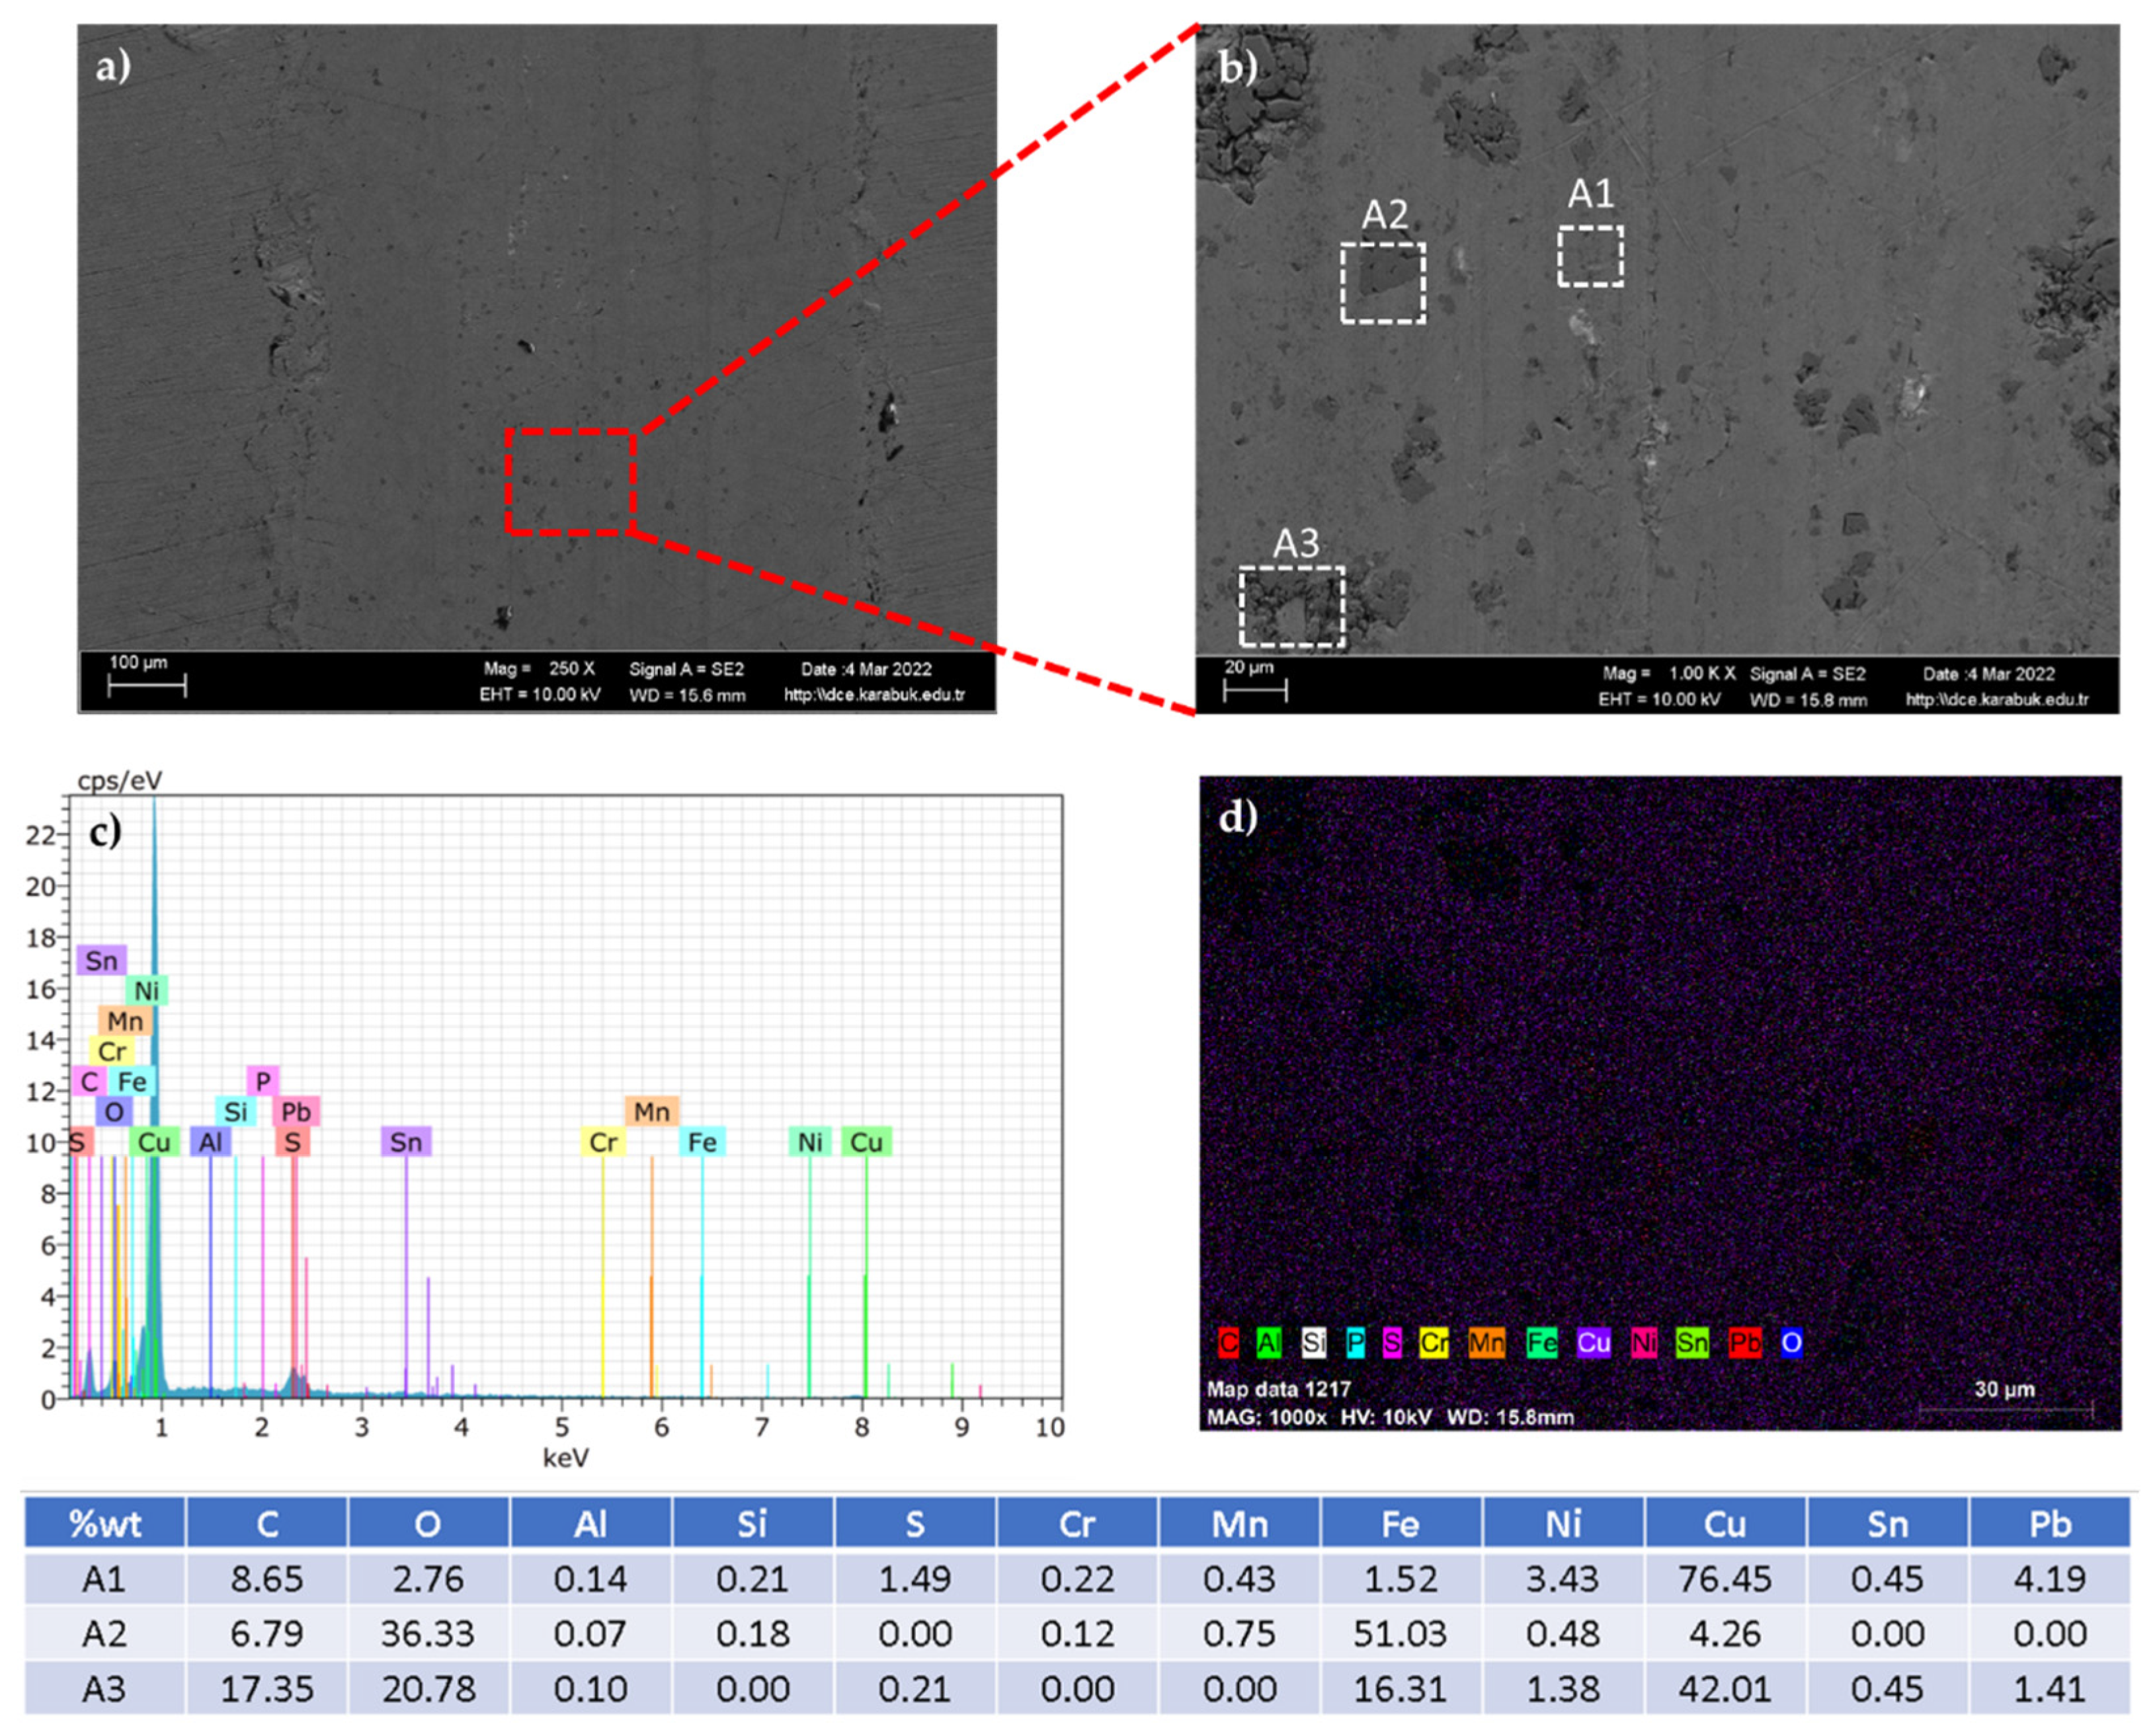Click the Pb peak label in the spectrum
Image resolution: width=2155 pixels, height=1736 pixels.
[296, 1111]
